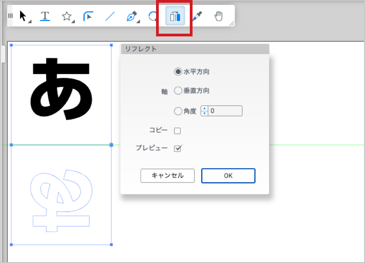365x263 pixels.
Task: Confirm reflection with OK button
Action: coord(229,176)
